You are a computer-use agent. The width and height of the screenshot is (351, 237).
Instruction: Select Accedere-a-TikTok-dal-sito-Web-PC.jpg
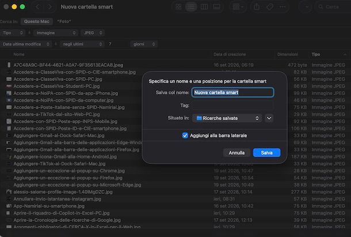(x=56, y=114)
